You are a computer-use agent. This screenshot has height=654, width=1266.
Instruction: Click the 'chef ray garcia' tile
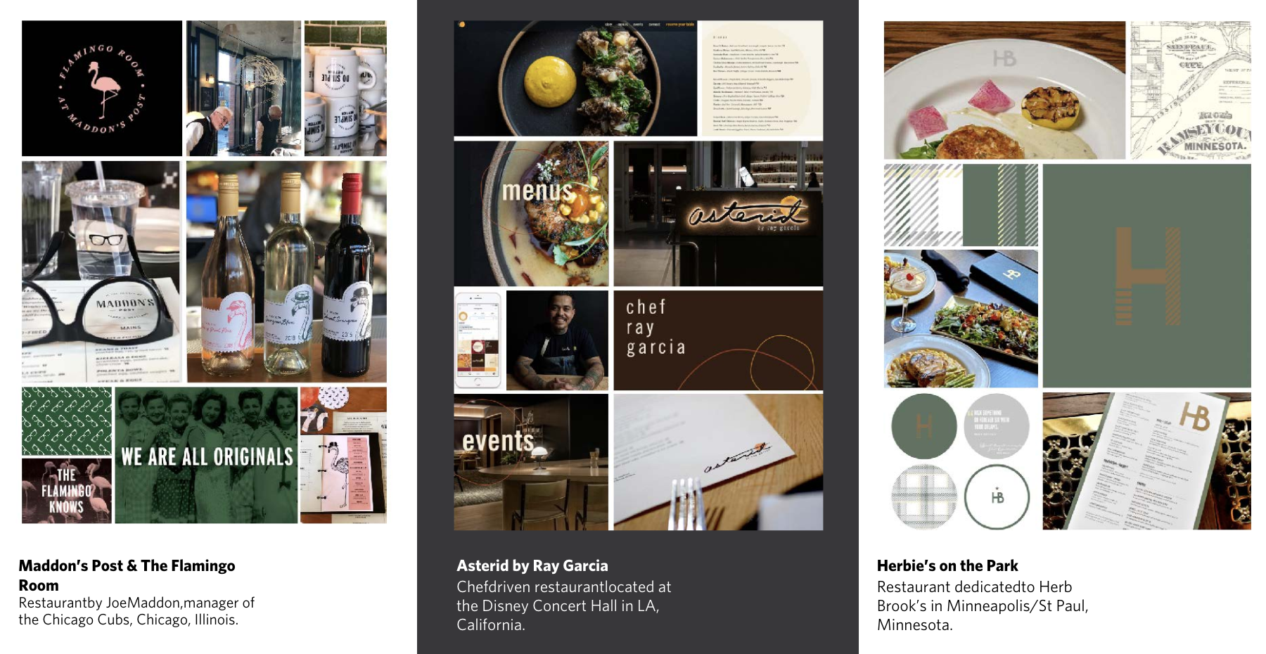click(718, 340)
